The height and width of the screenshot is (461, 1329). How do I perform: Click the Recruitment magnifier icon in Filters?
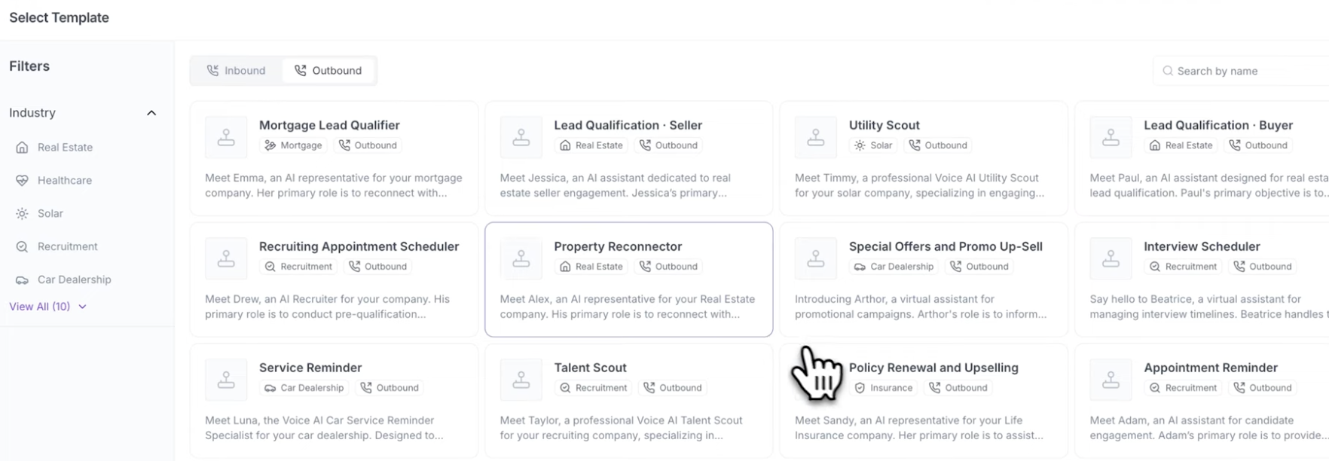point(22,247)
